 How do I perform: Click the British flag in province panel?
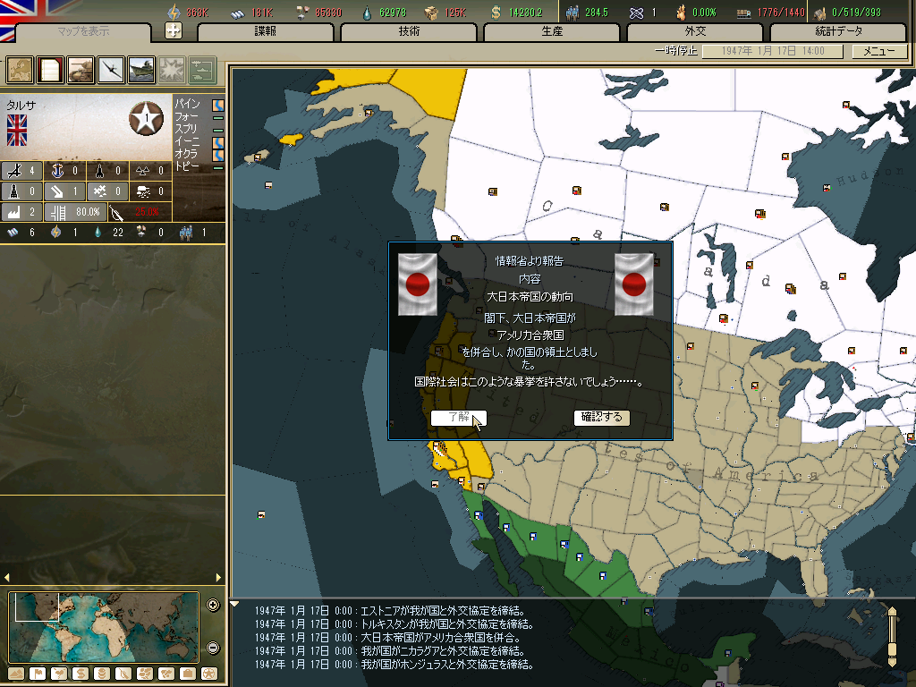pyautogui.click(x=17, y=131)
